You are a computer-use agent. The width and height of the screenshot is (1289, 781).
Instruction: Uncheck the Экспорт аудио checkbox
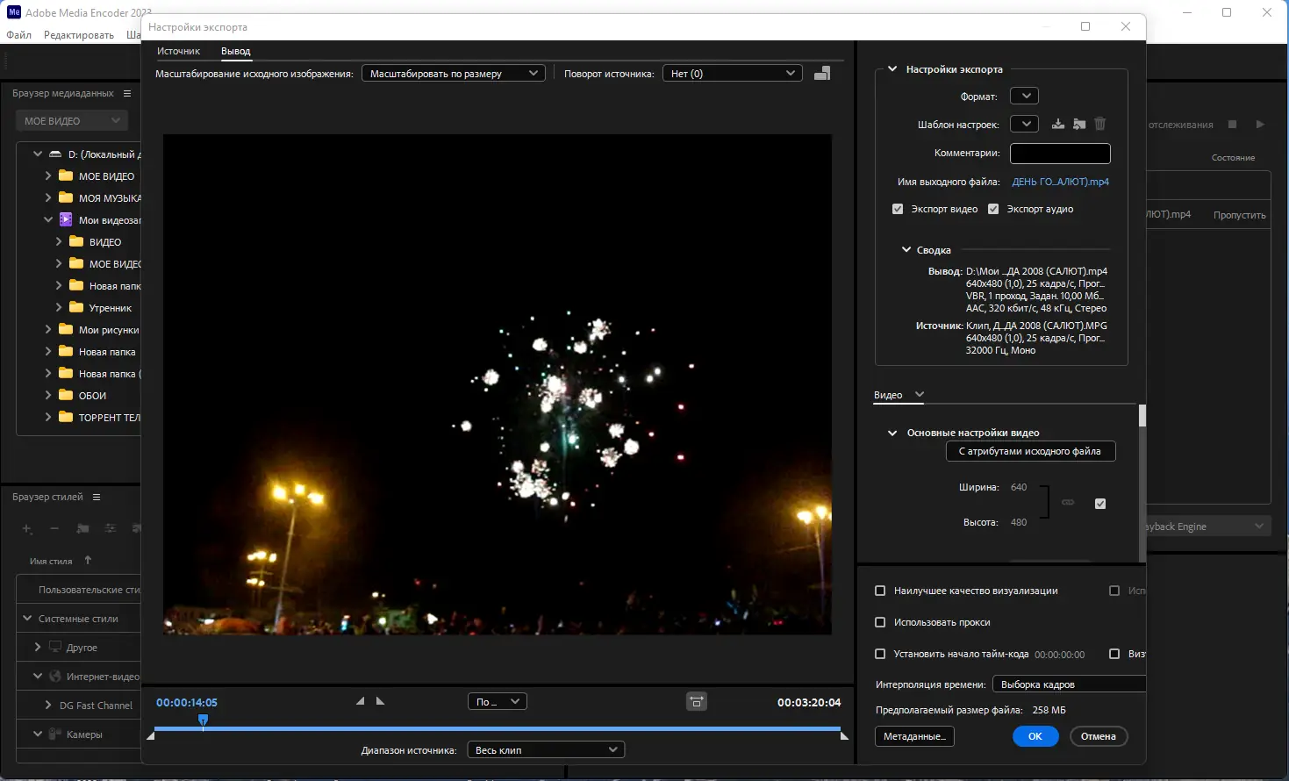point(993,209)
